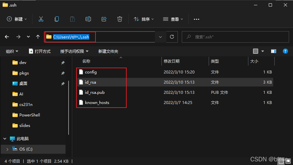The width and height of the screenshot is (293, 165).
Task: Click the Delete trash can icon
Action: (x=119, y=19)
